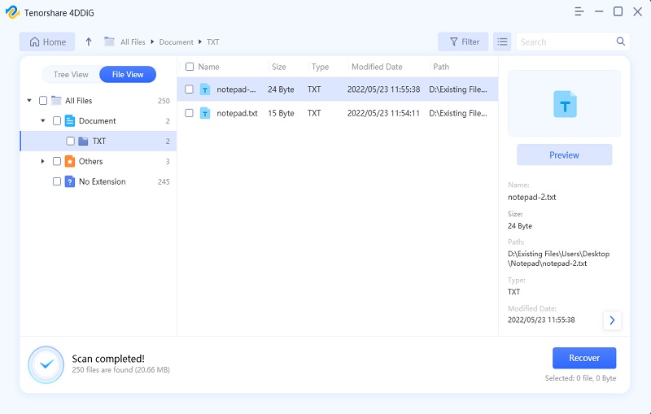Click the No Extension question-mark icon
The height and width of the screenshot is (414, 651).
70,181
